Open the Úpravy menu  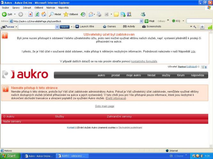coord(16,8)
